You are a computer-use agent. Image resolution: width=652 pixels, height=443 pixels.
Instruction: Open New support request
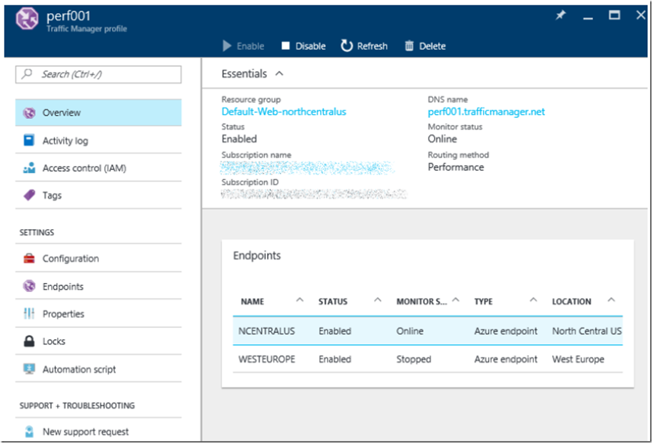[x=98, y=431]
